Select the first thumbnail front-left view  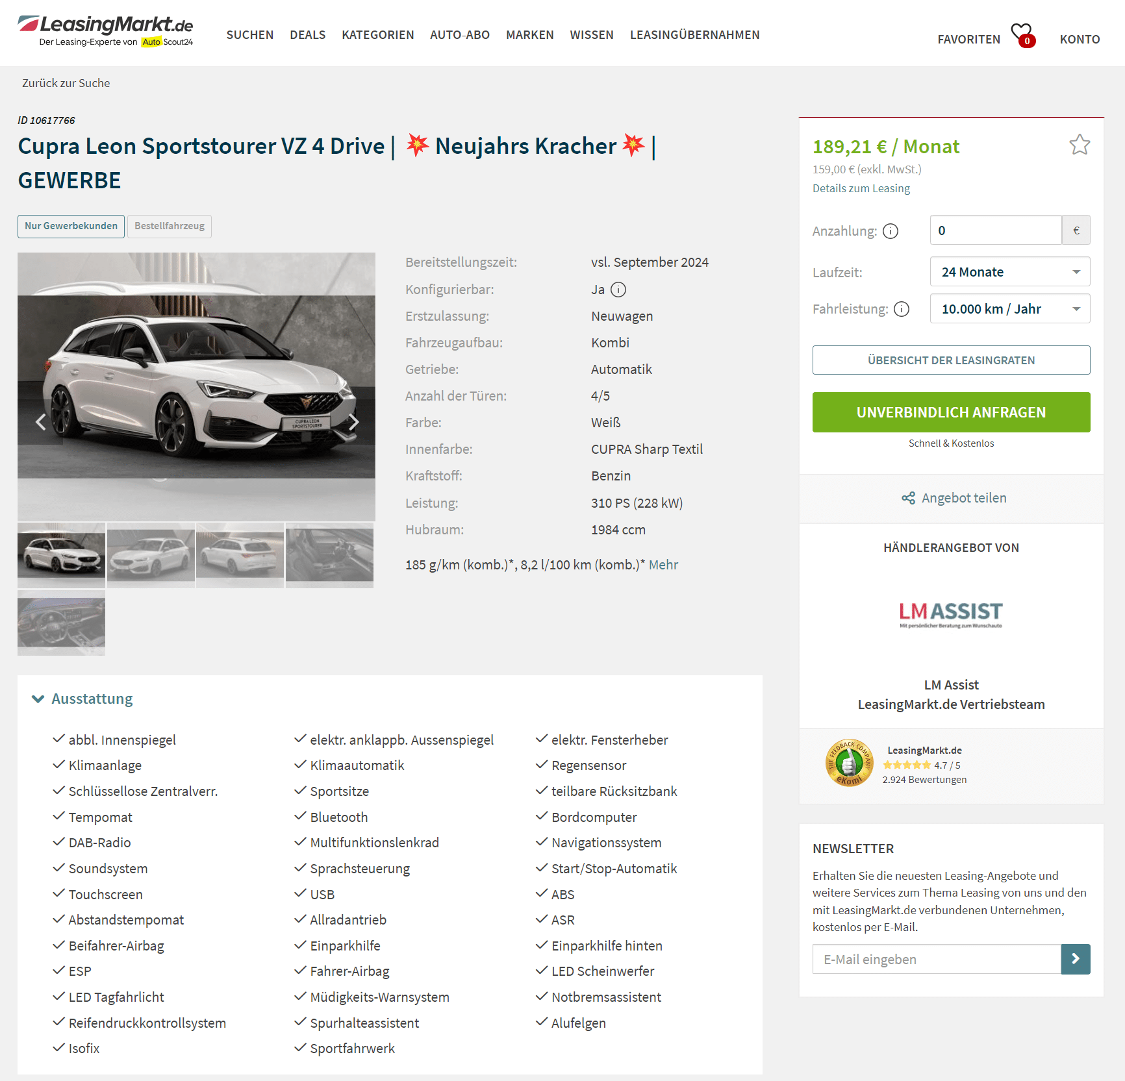pyautogui.click(x=61, y=555)
